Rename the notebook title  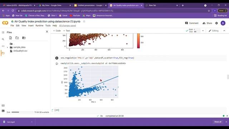(x=47, y=21)
